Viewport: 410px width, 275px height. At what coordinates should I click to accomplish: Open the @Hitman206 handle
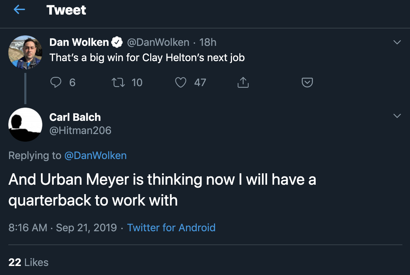(80, 130)
